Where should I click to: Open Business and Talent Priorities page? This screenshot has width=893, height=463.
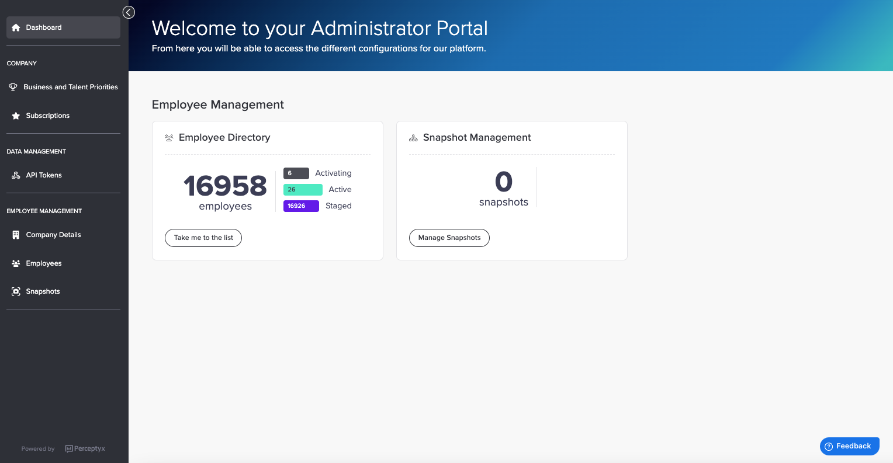[70, 87]
